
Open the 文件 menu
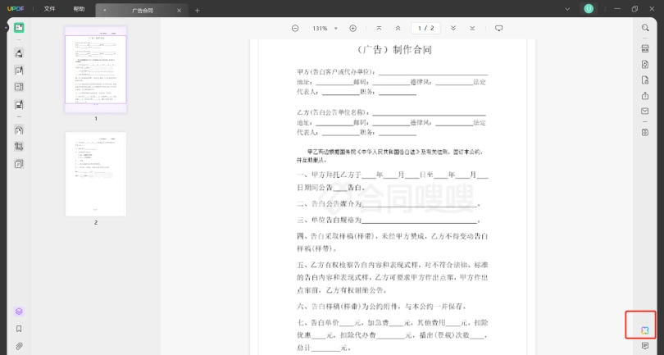[x=49, y=9]
